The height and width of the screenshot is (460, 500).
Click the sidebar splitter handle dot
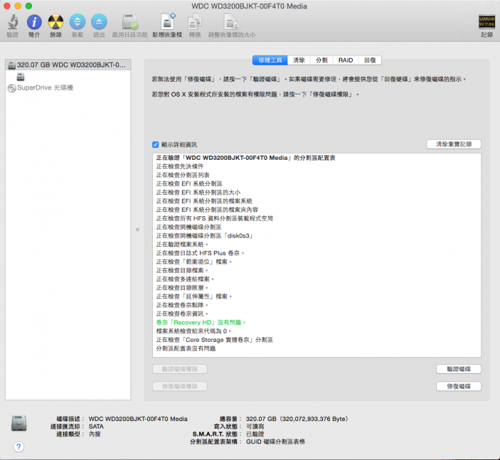pyautogui.click(x=137, y=230)
